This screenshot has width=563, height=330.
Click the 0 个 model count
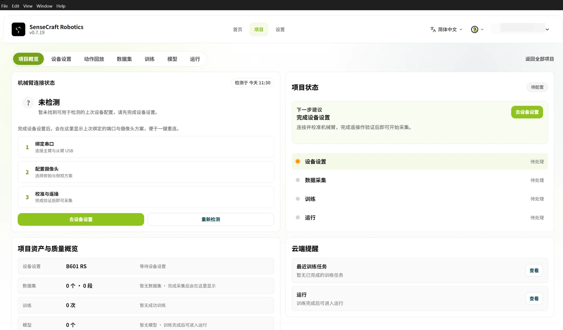point(71,325)
